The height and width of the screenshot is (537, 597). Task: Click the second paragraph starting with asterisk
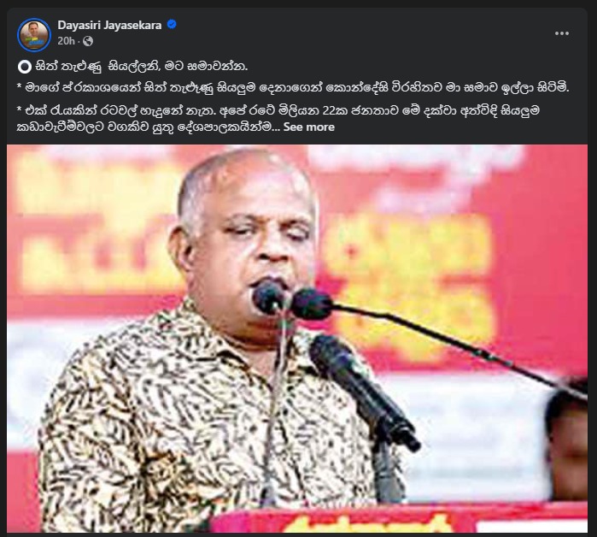293,88
